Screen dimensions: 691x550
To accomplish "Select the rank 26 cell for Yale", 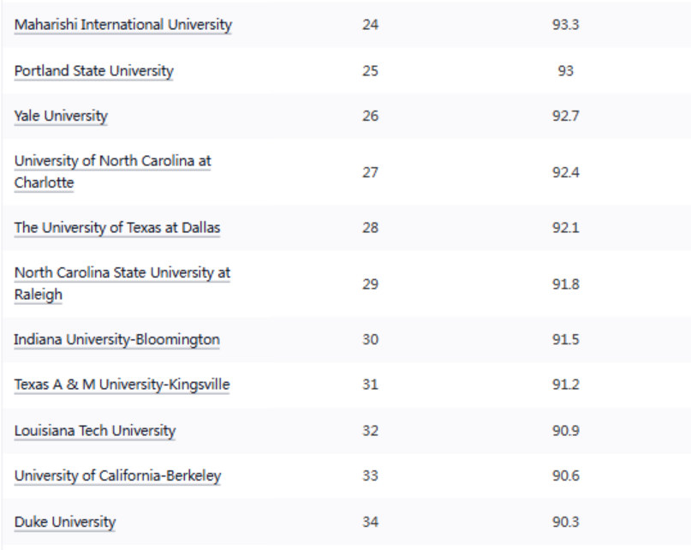I will pyautogui.click(x=370, y=116).
